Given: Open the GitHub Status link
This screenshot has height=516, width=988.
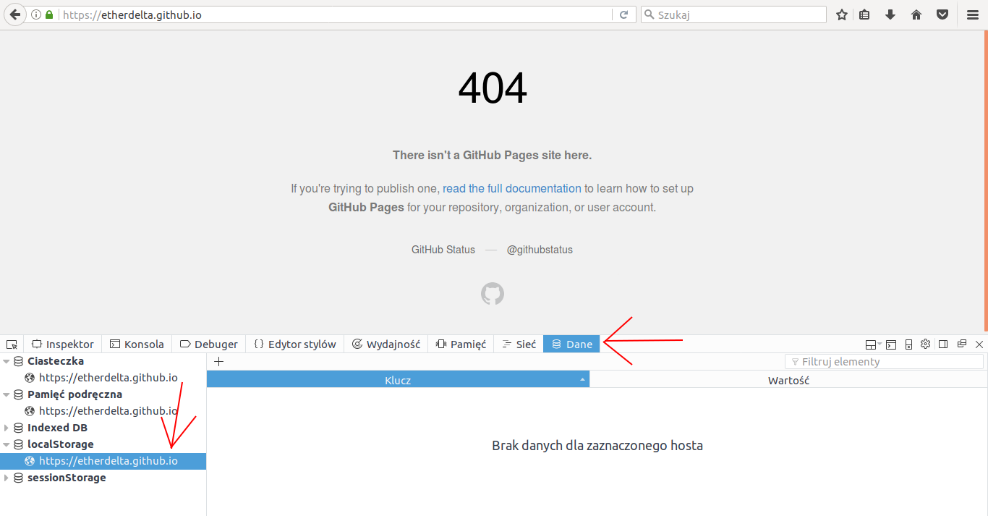Looking at the screenshot, I should [x=443, y=250].
